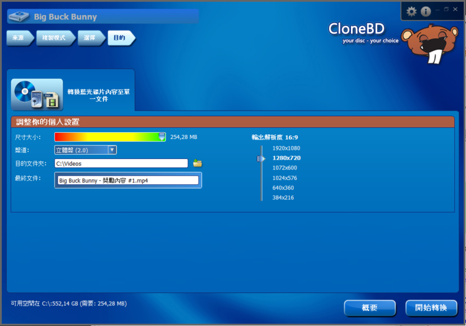Go to the 來源 step
Viewport: 466px width, 326px height.
pyautogui.click(x=21, y=38)
